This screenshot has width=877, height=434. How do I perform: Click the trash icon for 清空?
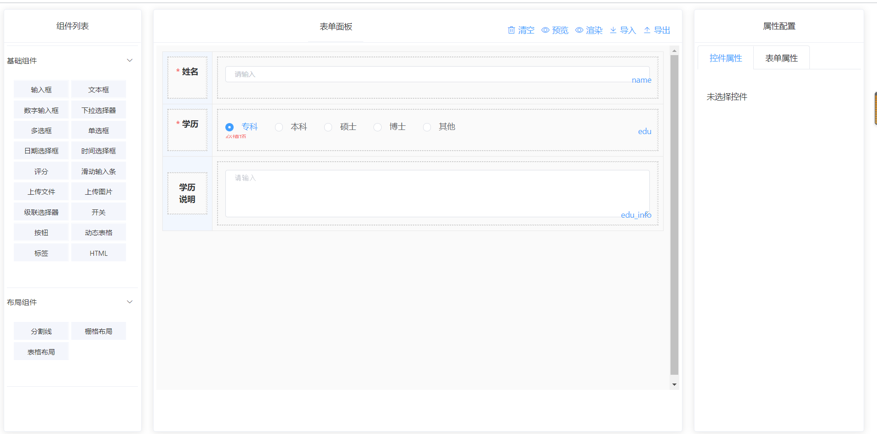(x=511, y=30)
